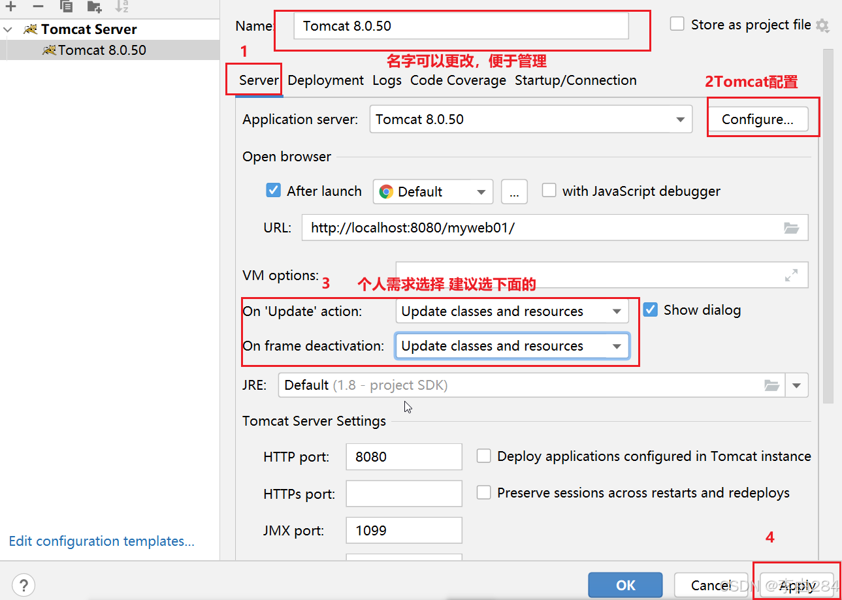Open the Default browser dropdown

point(433,192)
